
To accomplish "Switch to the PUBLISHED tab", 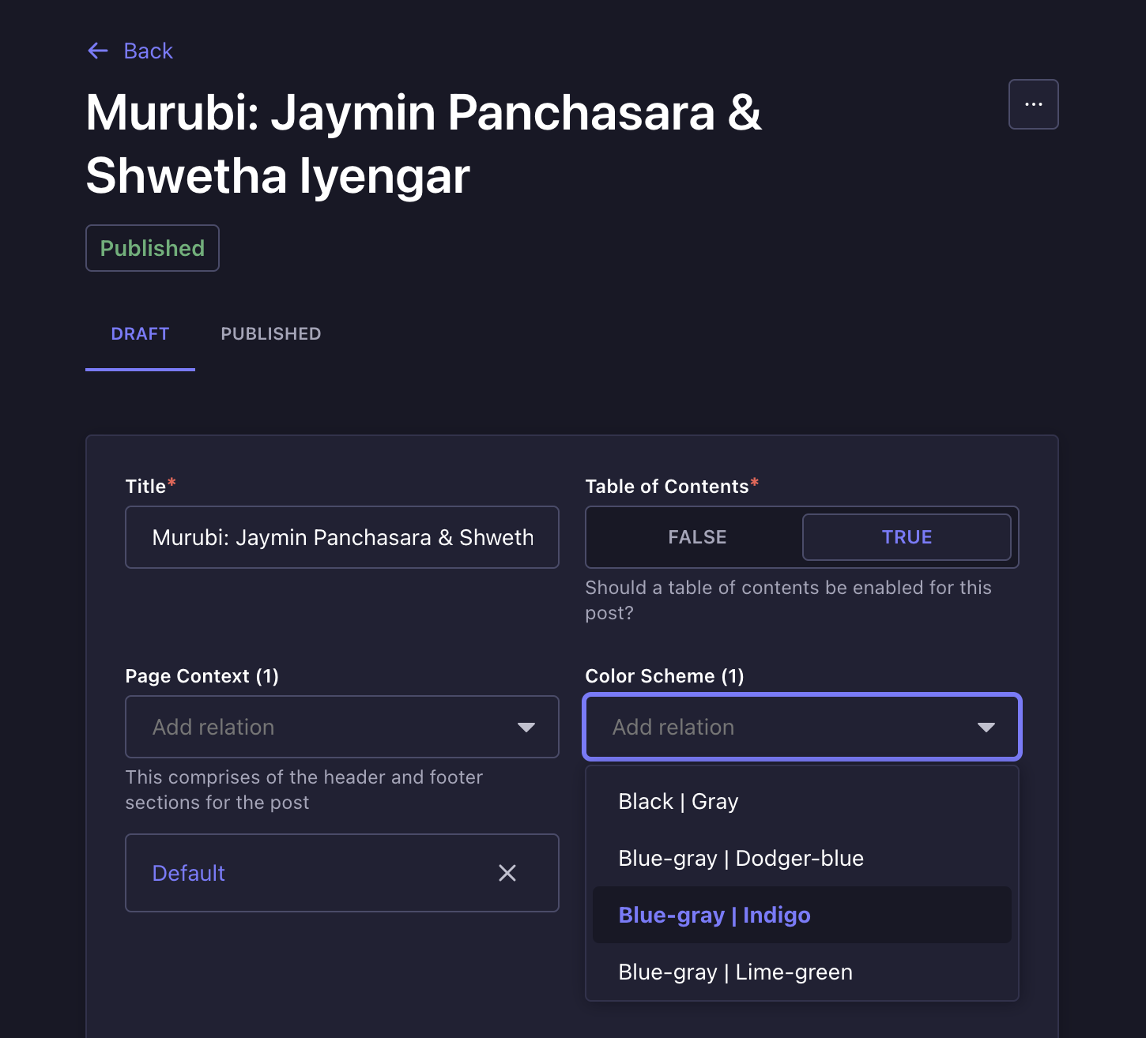I will [x=270, y=333].
